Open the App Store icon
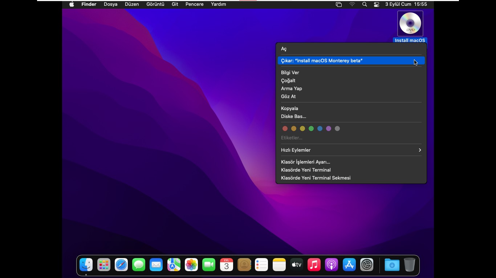 point(349,265)
